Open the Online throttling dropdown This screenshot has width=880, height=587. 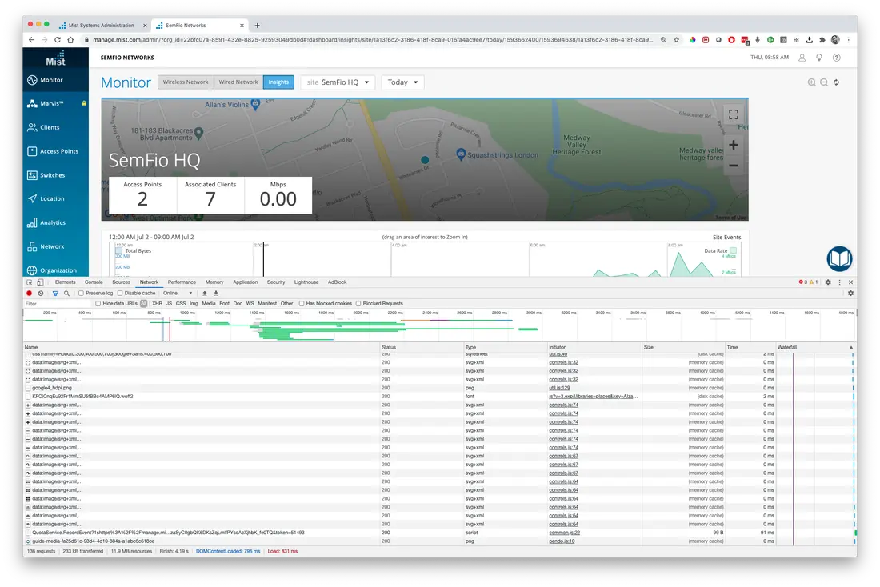pos(178,293)
